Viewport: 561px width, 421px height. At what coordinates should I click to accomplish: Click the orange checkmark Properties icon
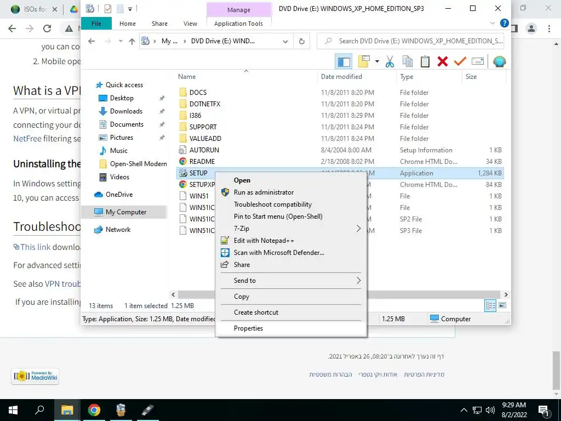(x=460, y=61)
